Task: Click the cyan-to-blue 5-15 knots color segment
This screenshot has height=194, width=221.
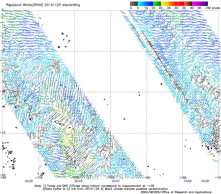Action: pos(145,4)
